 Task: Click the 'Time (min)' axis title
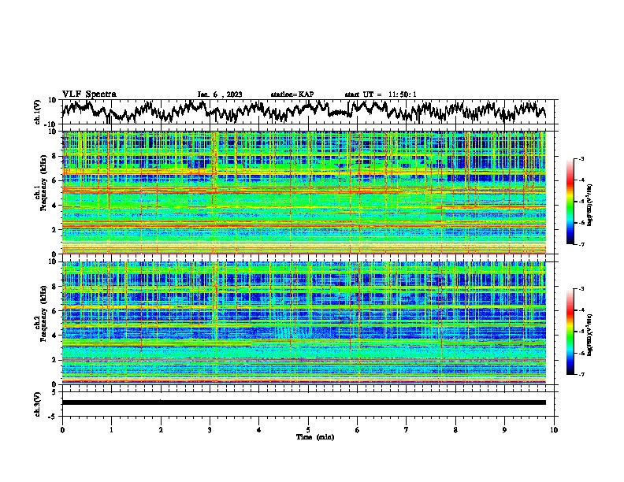point(315,437)
